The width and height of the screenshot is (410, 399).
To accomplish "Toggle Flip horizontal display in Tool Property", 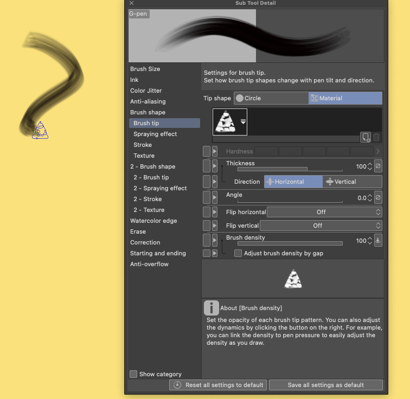I will pyautogui.click(x=207, y=212).
